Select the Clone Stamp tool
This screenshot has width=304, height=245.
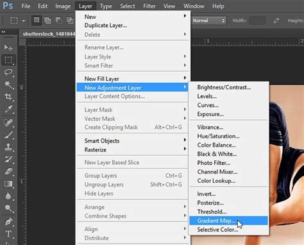[x=8, y=147]
